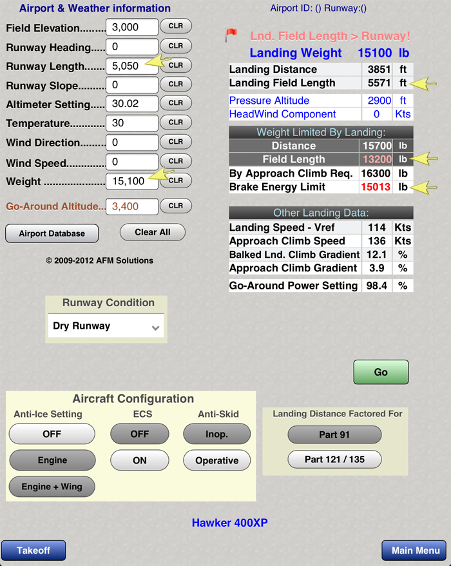Screen dimensions: 451x566
Task: Select the Pressure Altitude value 2900
Action: tap(379, 101)
